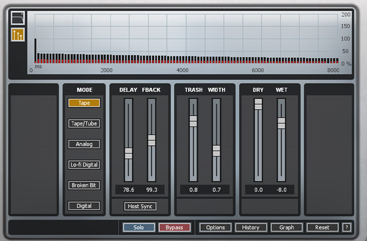Screen dimensions: 367x241
Task: Click the DELAY slider handle
Action: (x=128, y=153)
